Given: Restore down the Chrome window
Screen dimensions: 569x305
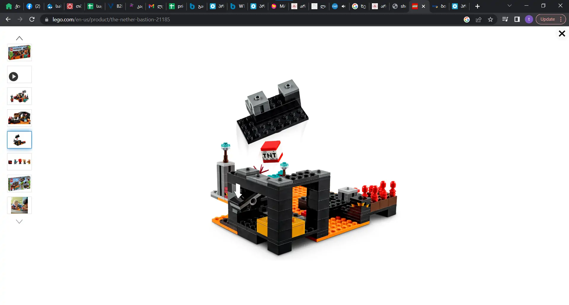Looking at the screenshot, I should click(543, 6).
